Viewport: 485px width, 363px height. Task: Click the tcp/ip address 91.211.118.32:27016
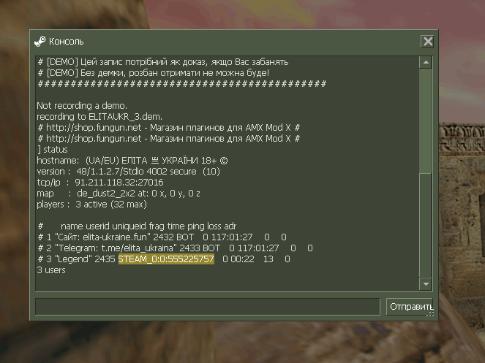(x=119, y=183)
